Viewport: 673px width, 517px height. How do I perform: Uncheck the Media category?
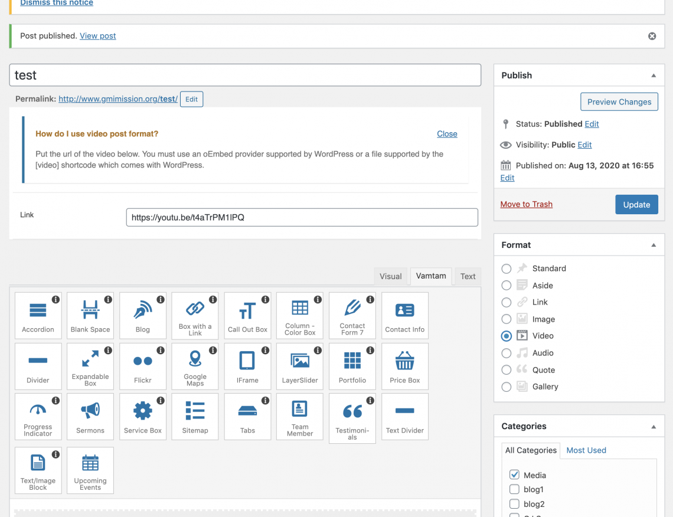pyautogui.click(x=514, y=475)
